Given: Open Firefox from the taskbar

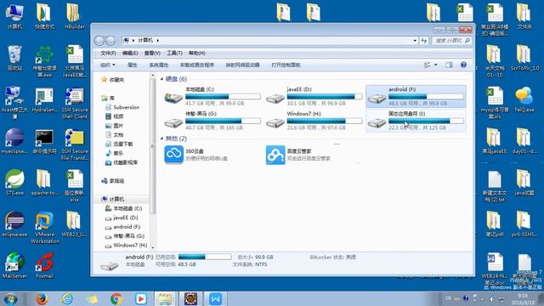Looking at the screenshot, I should click(x=42, y=298).
